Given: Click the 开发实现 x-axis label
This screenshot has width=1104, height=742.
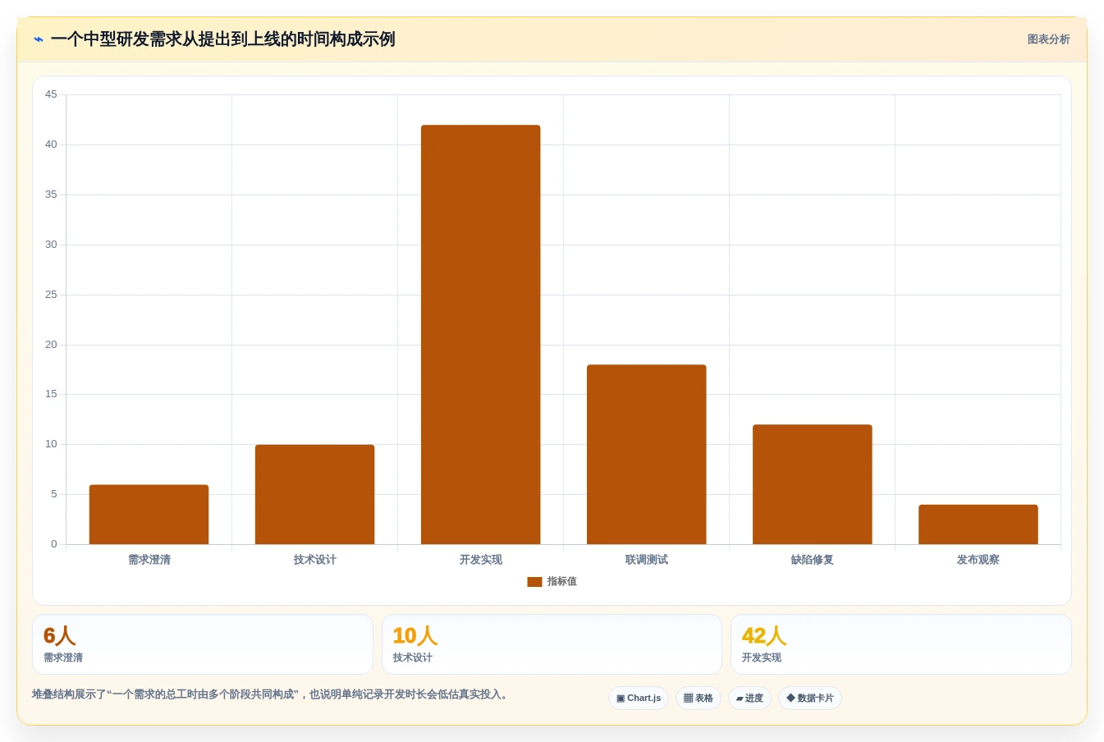Looking at the screenshot, I should click(x=481, y=560).
